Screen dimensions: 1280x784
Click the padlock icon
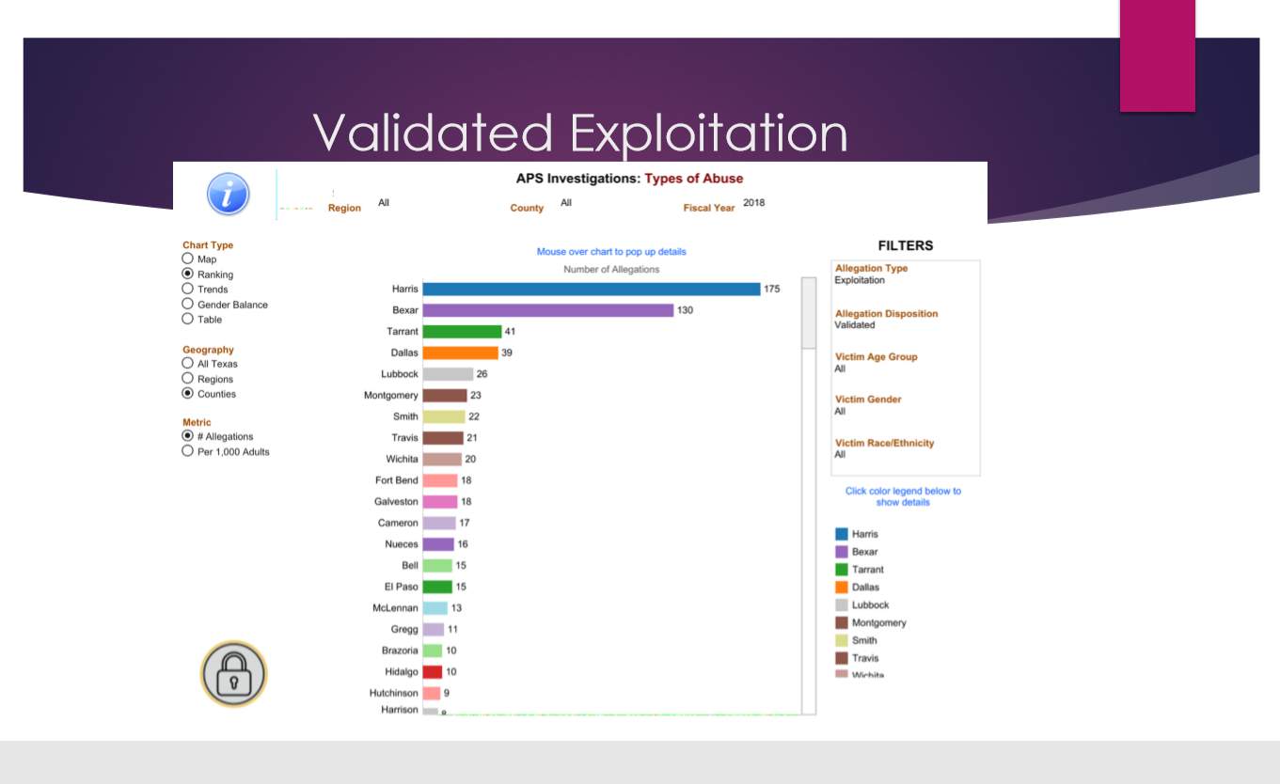coord(233,674)
